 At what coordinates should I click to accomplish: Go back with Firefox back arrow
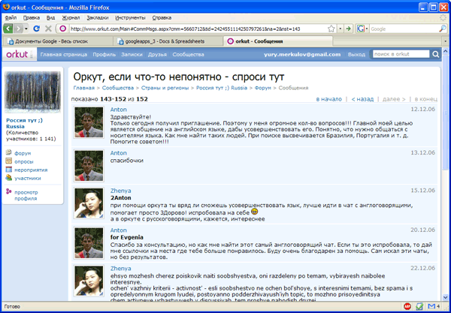(x=8, y=29)
